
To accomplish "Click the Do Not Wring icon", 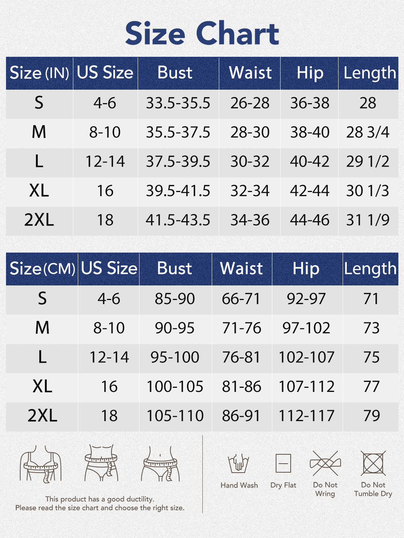I will (x=325, y=464).
